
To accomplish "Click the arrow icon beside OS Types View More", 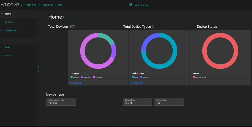I will (80, 83).
